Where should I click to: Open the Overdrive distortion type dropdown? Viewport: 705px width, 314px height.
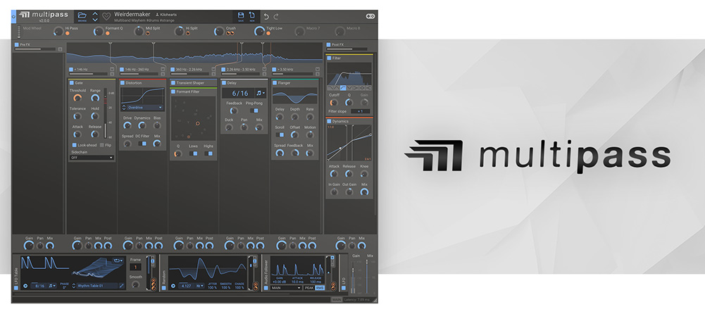tap(142, 107)
